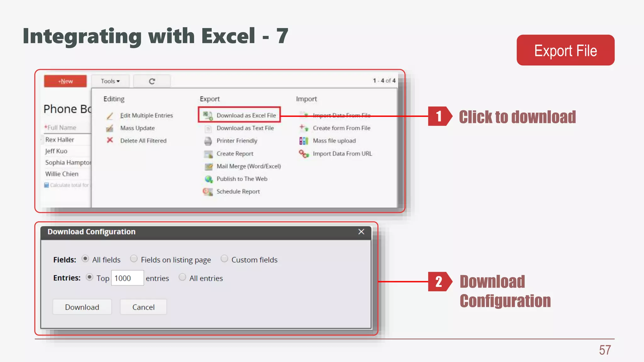The image size is (644, 362).
Task: Click the Top entries number field showing 1000
Action: point(127,278)
